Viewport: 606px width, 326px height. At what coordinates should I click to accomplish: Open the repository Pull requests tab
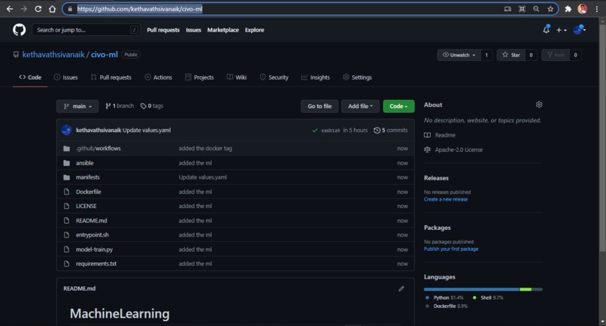[111, 77]
